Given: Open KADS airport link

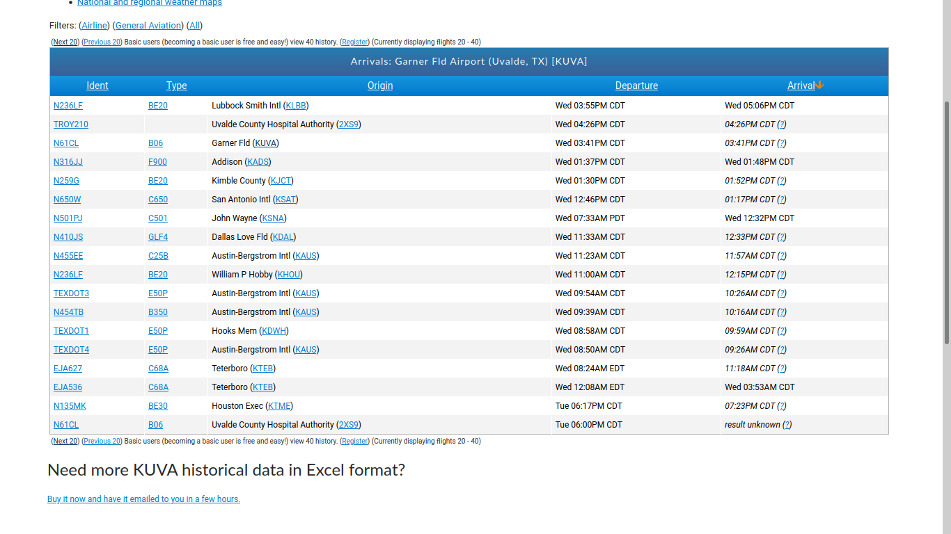Looking at the screenshot, I should pos(258,162).
